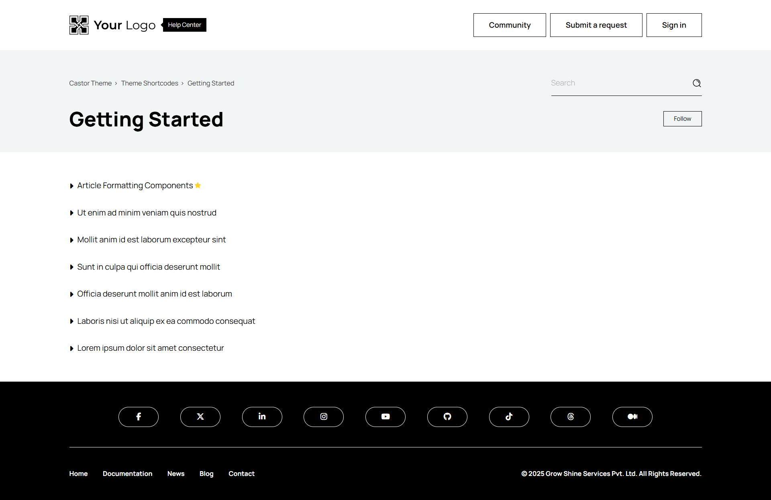Open Contact in the footer menu
Image resolution: width=771 pixels, height=500 pixels.
point(241,474)
